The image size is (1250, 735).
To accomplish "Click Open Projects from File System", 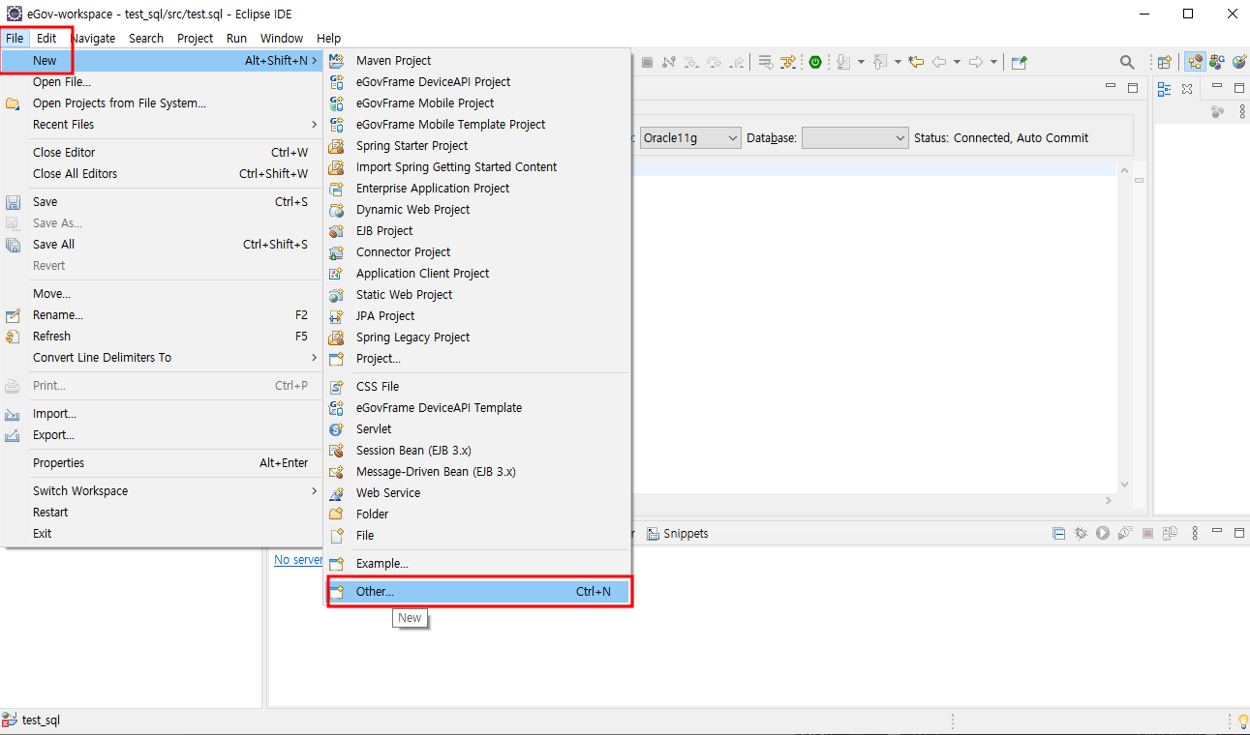I will click(162, 103).
